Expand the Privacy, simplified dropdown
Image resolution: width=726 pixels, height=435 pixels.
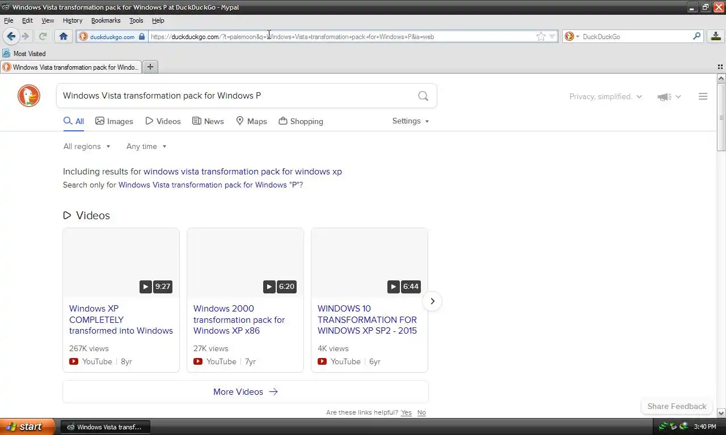(x=605, y=96)
